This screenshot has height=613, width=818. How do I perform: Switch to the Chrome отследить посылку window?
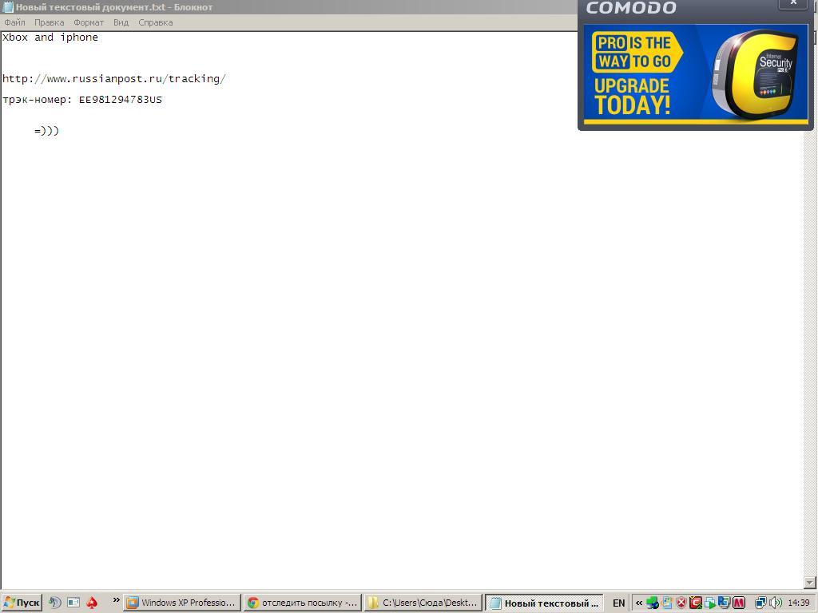tap(303, 603)
